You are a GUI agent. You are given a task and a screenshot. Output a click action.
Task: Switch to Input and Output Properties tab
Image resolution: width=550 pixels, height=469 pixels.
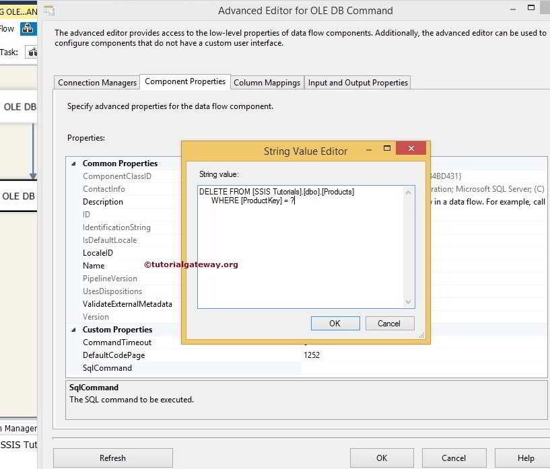[x=357, y=82]
